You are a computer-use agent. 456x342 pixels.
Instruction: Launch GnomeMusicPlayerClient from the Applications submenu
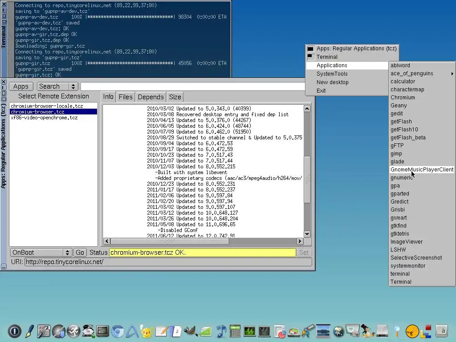(x=422, y=170)
